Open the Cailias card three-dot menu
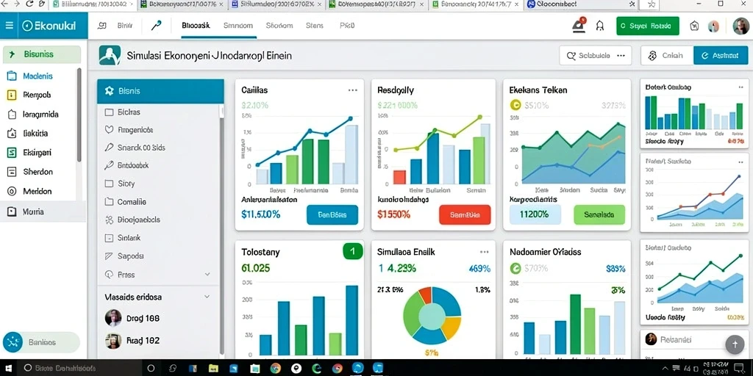Viewport: 753px width, 376px height. [x=352, y=90]
